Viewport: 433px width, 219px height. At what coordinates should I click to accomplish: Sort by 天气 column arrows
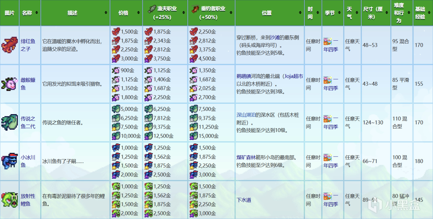tap(357, 13)
